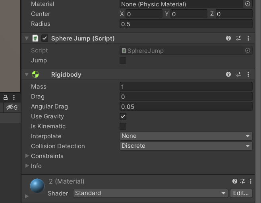The image size is (261, 203).
Task: Click the panel lock icon
Action: [6, 97]
